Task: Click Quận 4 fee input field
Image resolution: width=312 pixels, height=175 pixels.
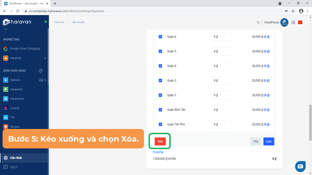Action: (x=222, y=66)
